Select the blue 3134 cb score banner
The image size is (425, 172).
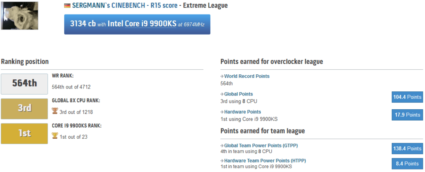tap(137, 25)
